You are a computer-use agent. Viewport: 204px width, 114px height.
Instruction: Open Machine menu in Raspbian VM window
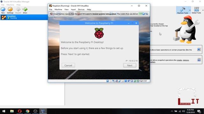(x=58, y=9)
